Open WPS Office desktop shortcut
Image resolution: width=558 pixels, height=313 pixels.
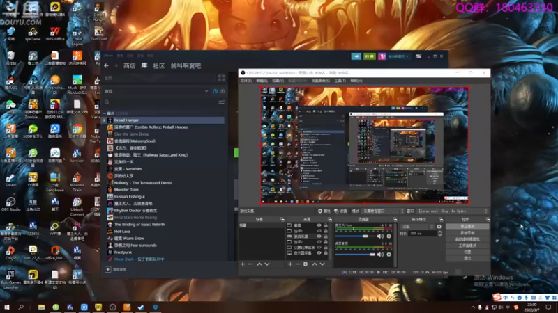pos(55,33)
